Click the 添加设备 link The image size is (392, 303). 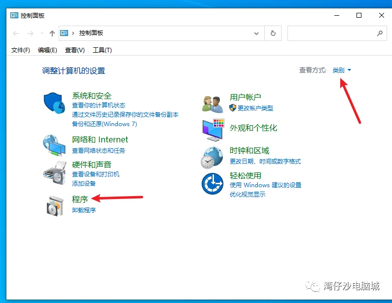click(x=84, y=184)
